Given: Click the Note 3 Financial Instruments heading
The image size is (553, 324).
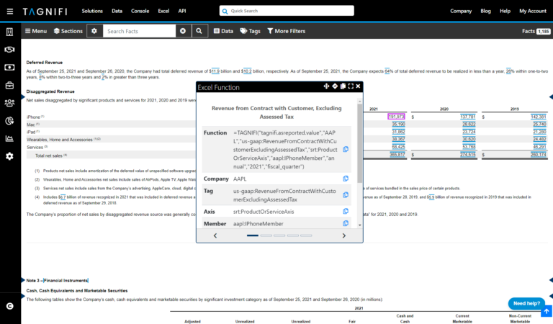Looking at the screenshot, I should point(57,281).
